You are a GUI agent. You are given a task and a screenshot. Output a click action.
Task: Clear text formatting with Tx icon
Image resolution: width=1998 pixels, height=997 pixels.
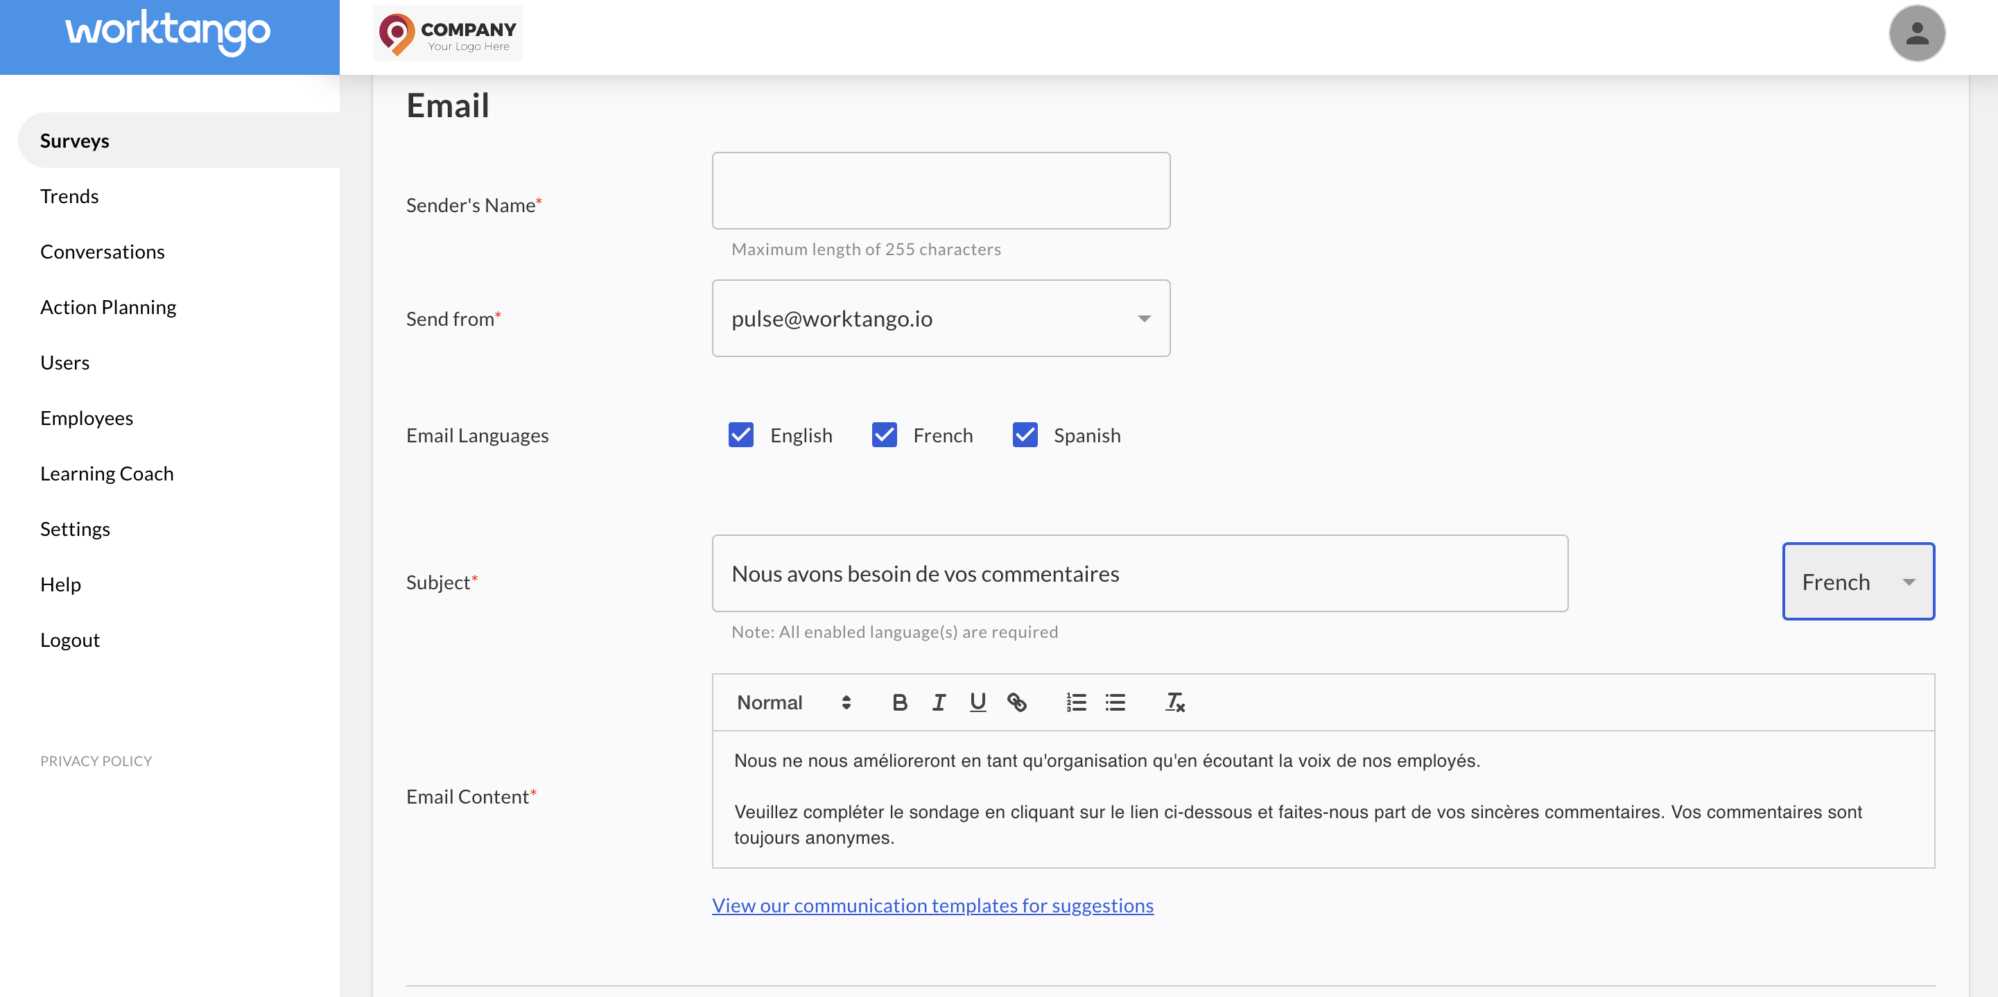(x=1175, y=702)
